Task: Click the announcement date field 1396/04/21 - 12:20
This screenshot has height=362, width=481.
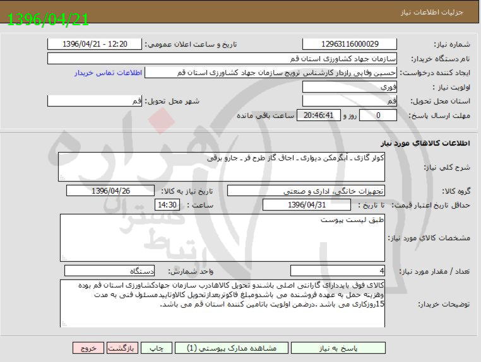Action: 95,44
